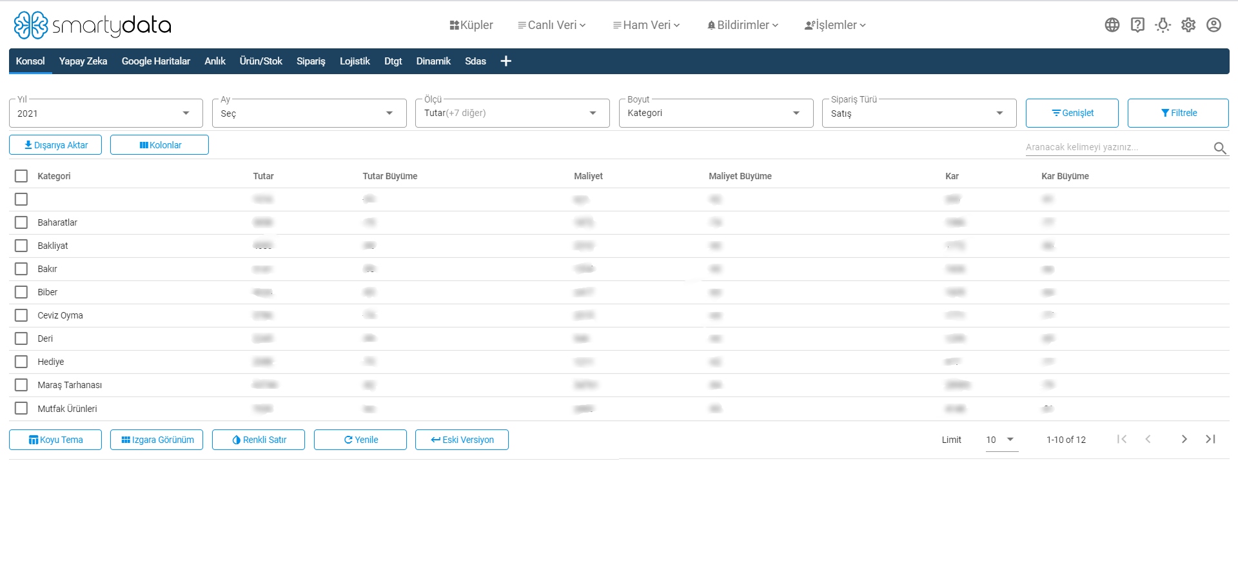
Task: Open the Boyut dimension dropdown
Action: point(716,113)
